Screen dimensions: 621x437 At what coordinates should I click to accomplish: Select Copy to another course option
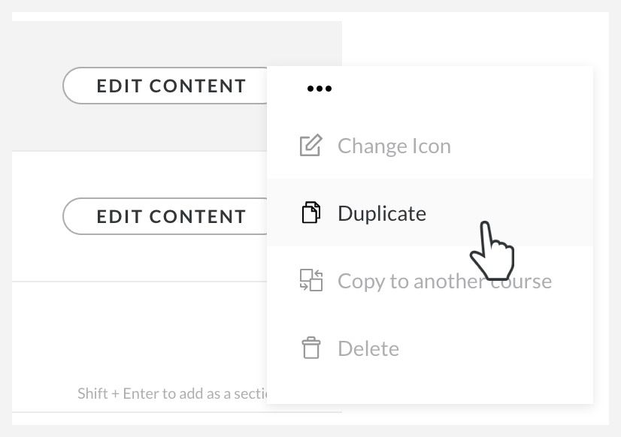[444, 282]
